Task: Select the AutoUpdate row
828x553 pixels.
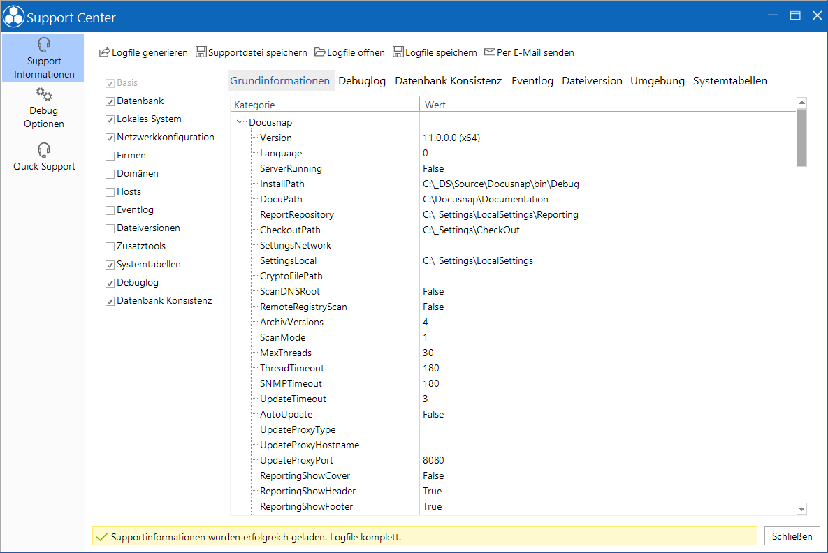Action: (x=504, y=414)
